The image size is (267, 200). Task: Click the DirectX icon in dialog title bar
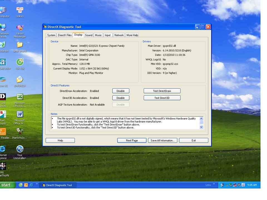click(x=45, y=27)
